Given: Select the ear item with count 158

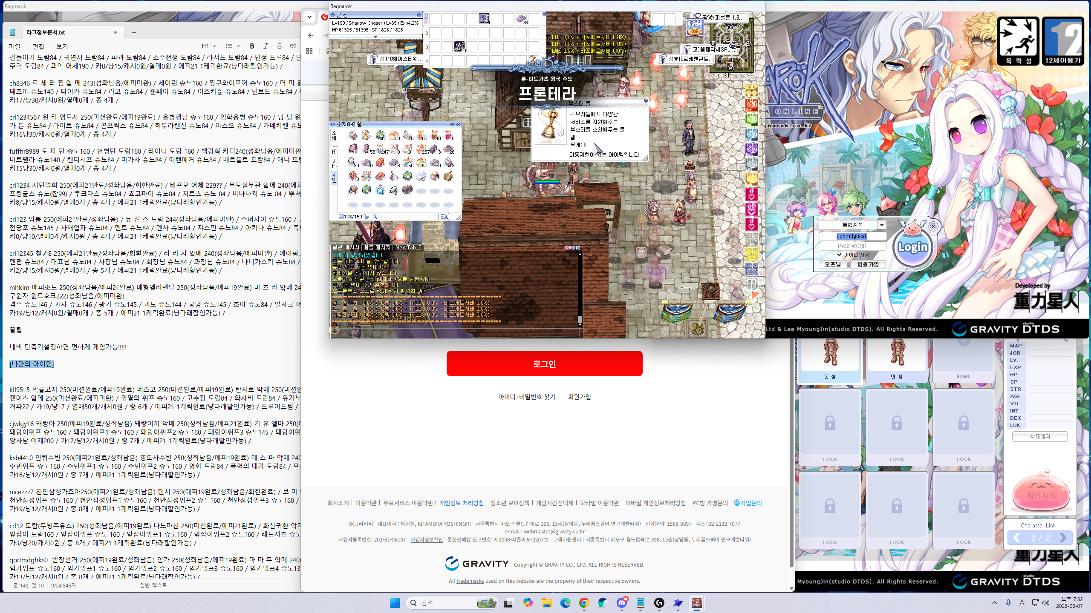Looking at the screenshot, I should click(367, 149).
